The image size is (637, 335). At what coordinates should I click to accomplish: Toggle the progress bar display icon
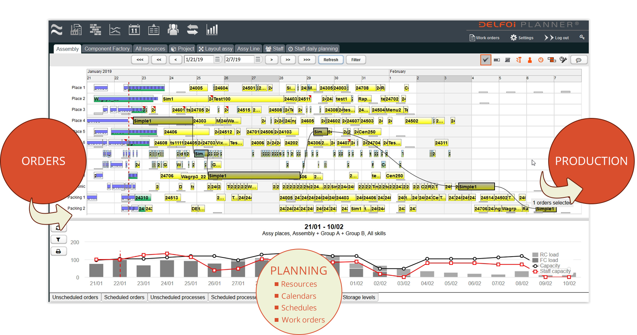pyautogui.click(x=497, y=60)
